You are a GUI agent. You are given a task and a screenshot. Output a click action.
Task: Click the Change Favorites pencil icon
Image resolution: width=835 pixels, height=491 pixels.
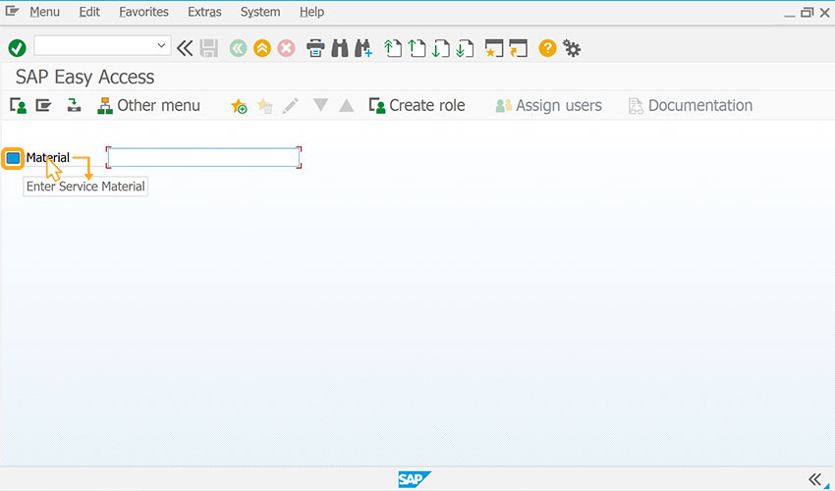tap(290, 105)
